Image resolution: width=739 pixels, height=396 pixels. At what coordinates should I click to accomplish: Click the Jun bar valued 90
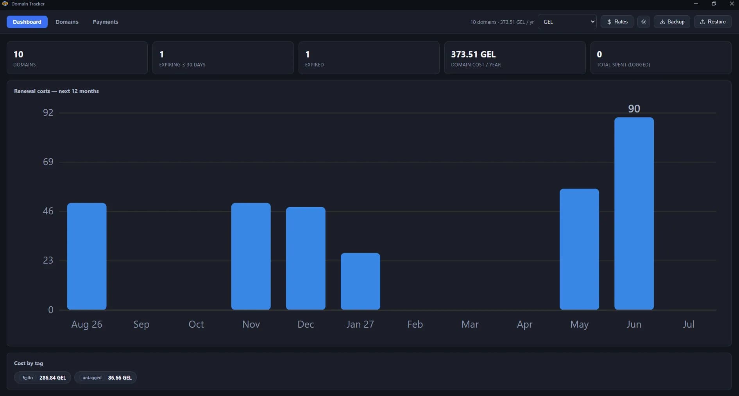(x=634, y=214)
